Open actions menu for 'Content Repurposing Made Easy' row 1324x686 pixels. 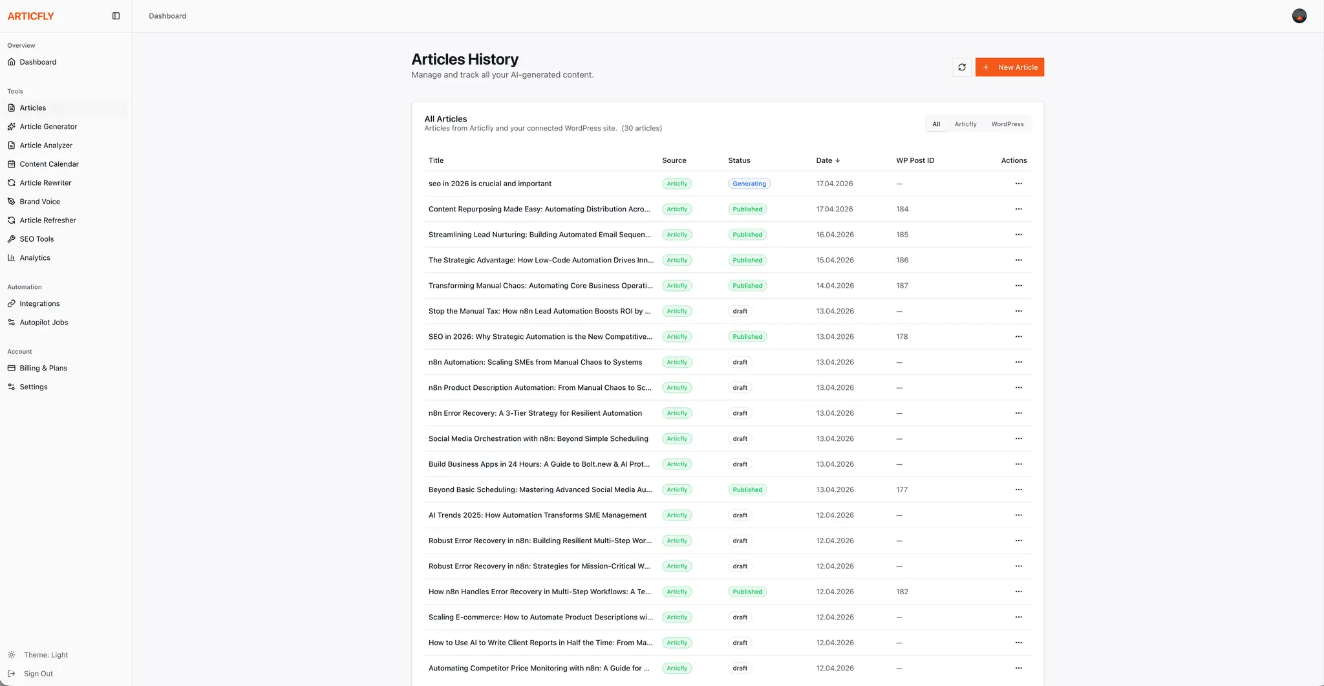1019,209
